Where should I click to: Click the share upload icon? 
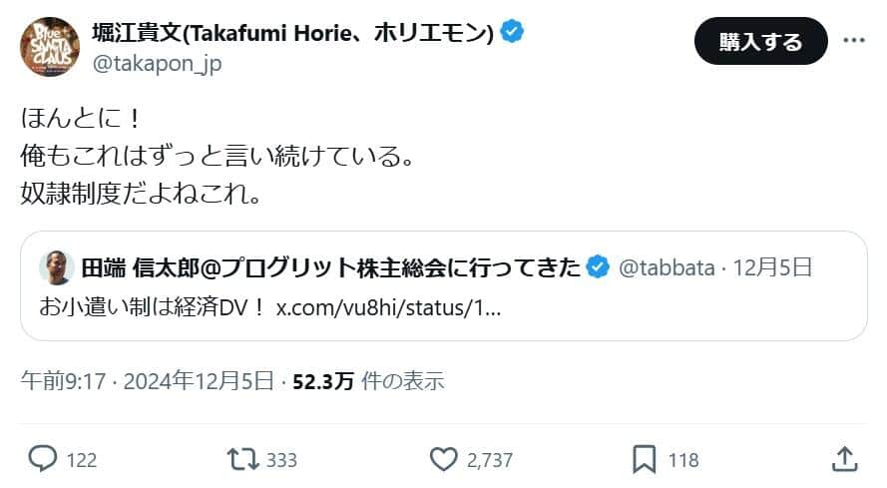[844, 459]
